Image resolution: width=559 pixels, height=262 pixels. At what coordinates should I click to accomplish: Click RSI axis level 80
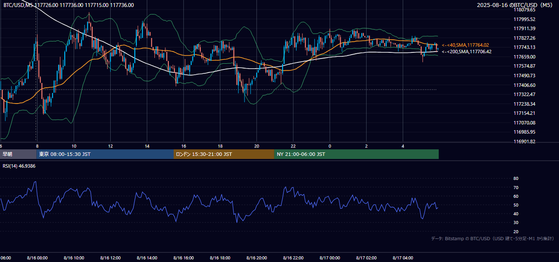pos(516,179)
